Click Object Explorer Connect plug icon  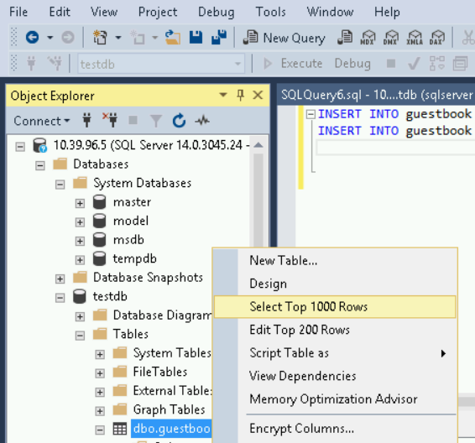87,120
